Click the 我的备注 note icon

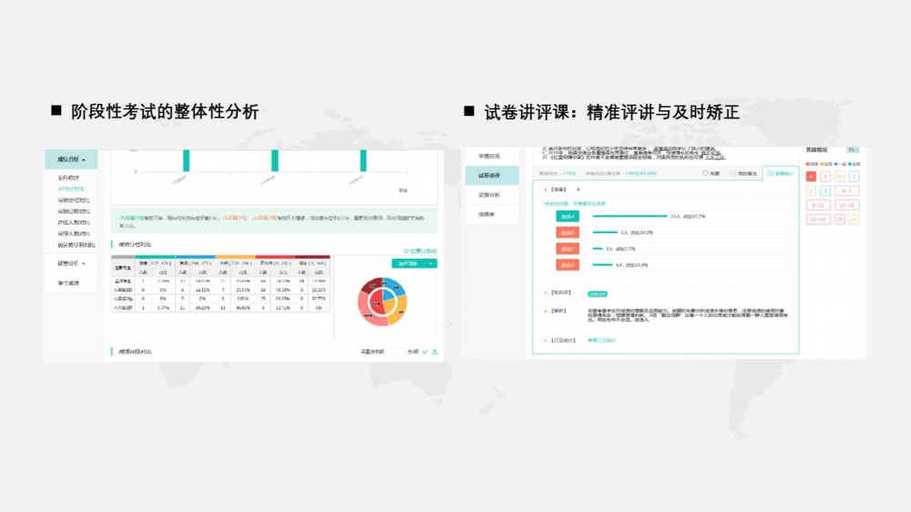(734, 172)
